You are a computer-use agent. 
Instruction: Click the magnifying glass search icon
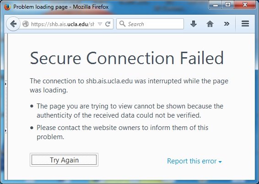click(122, 24)
